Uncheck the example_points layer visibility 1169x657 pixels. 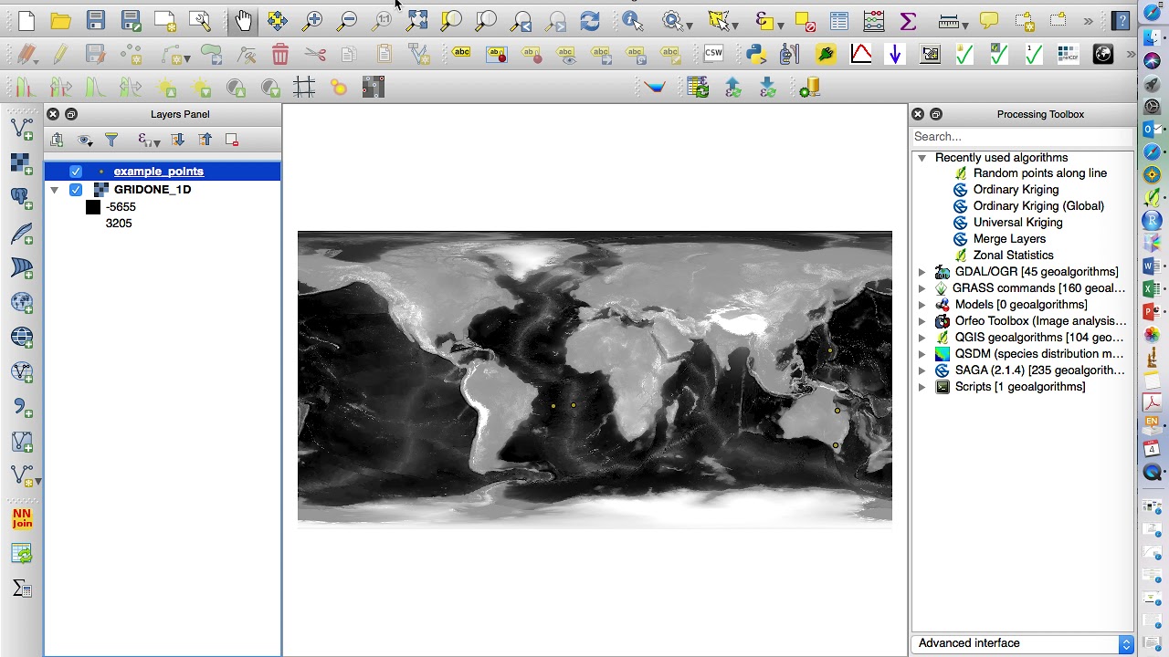click(x=76, y=172)
